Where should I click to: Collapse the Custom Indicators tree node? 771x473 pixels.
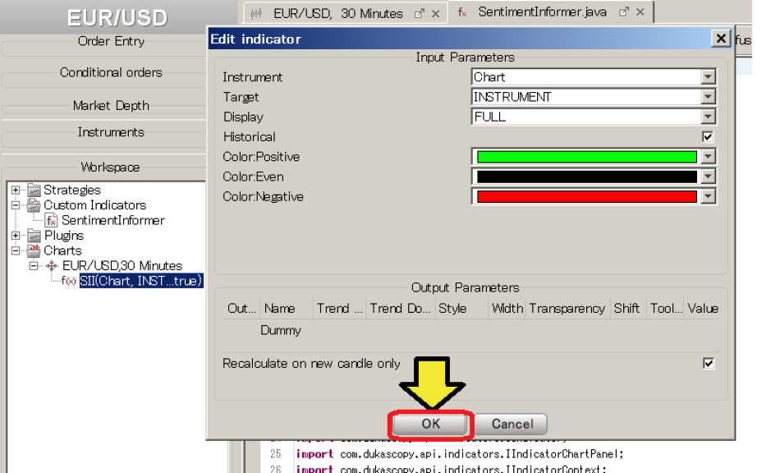coord(16,205)
